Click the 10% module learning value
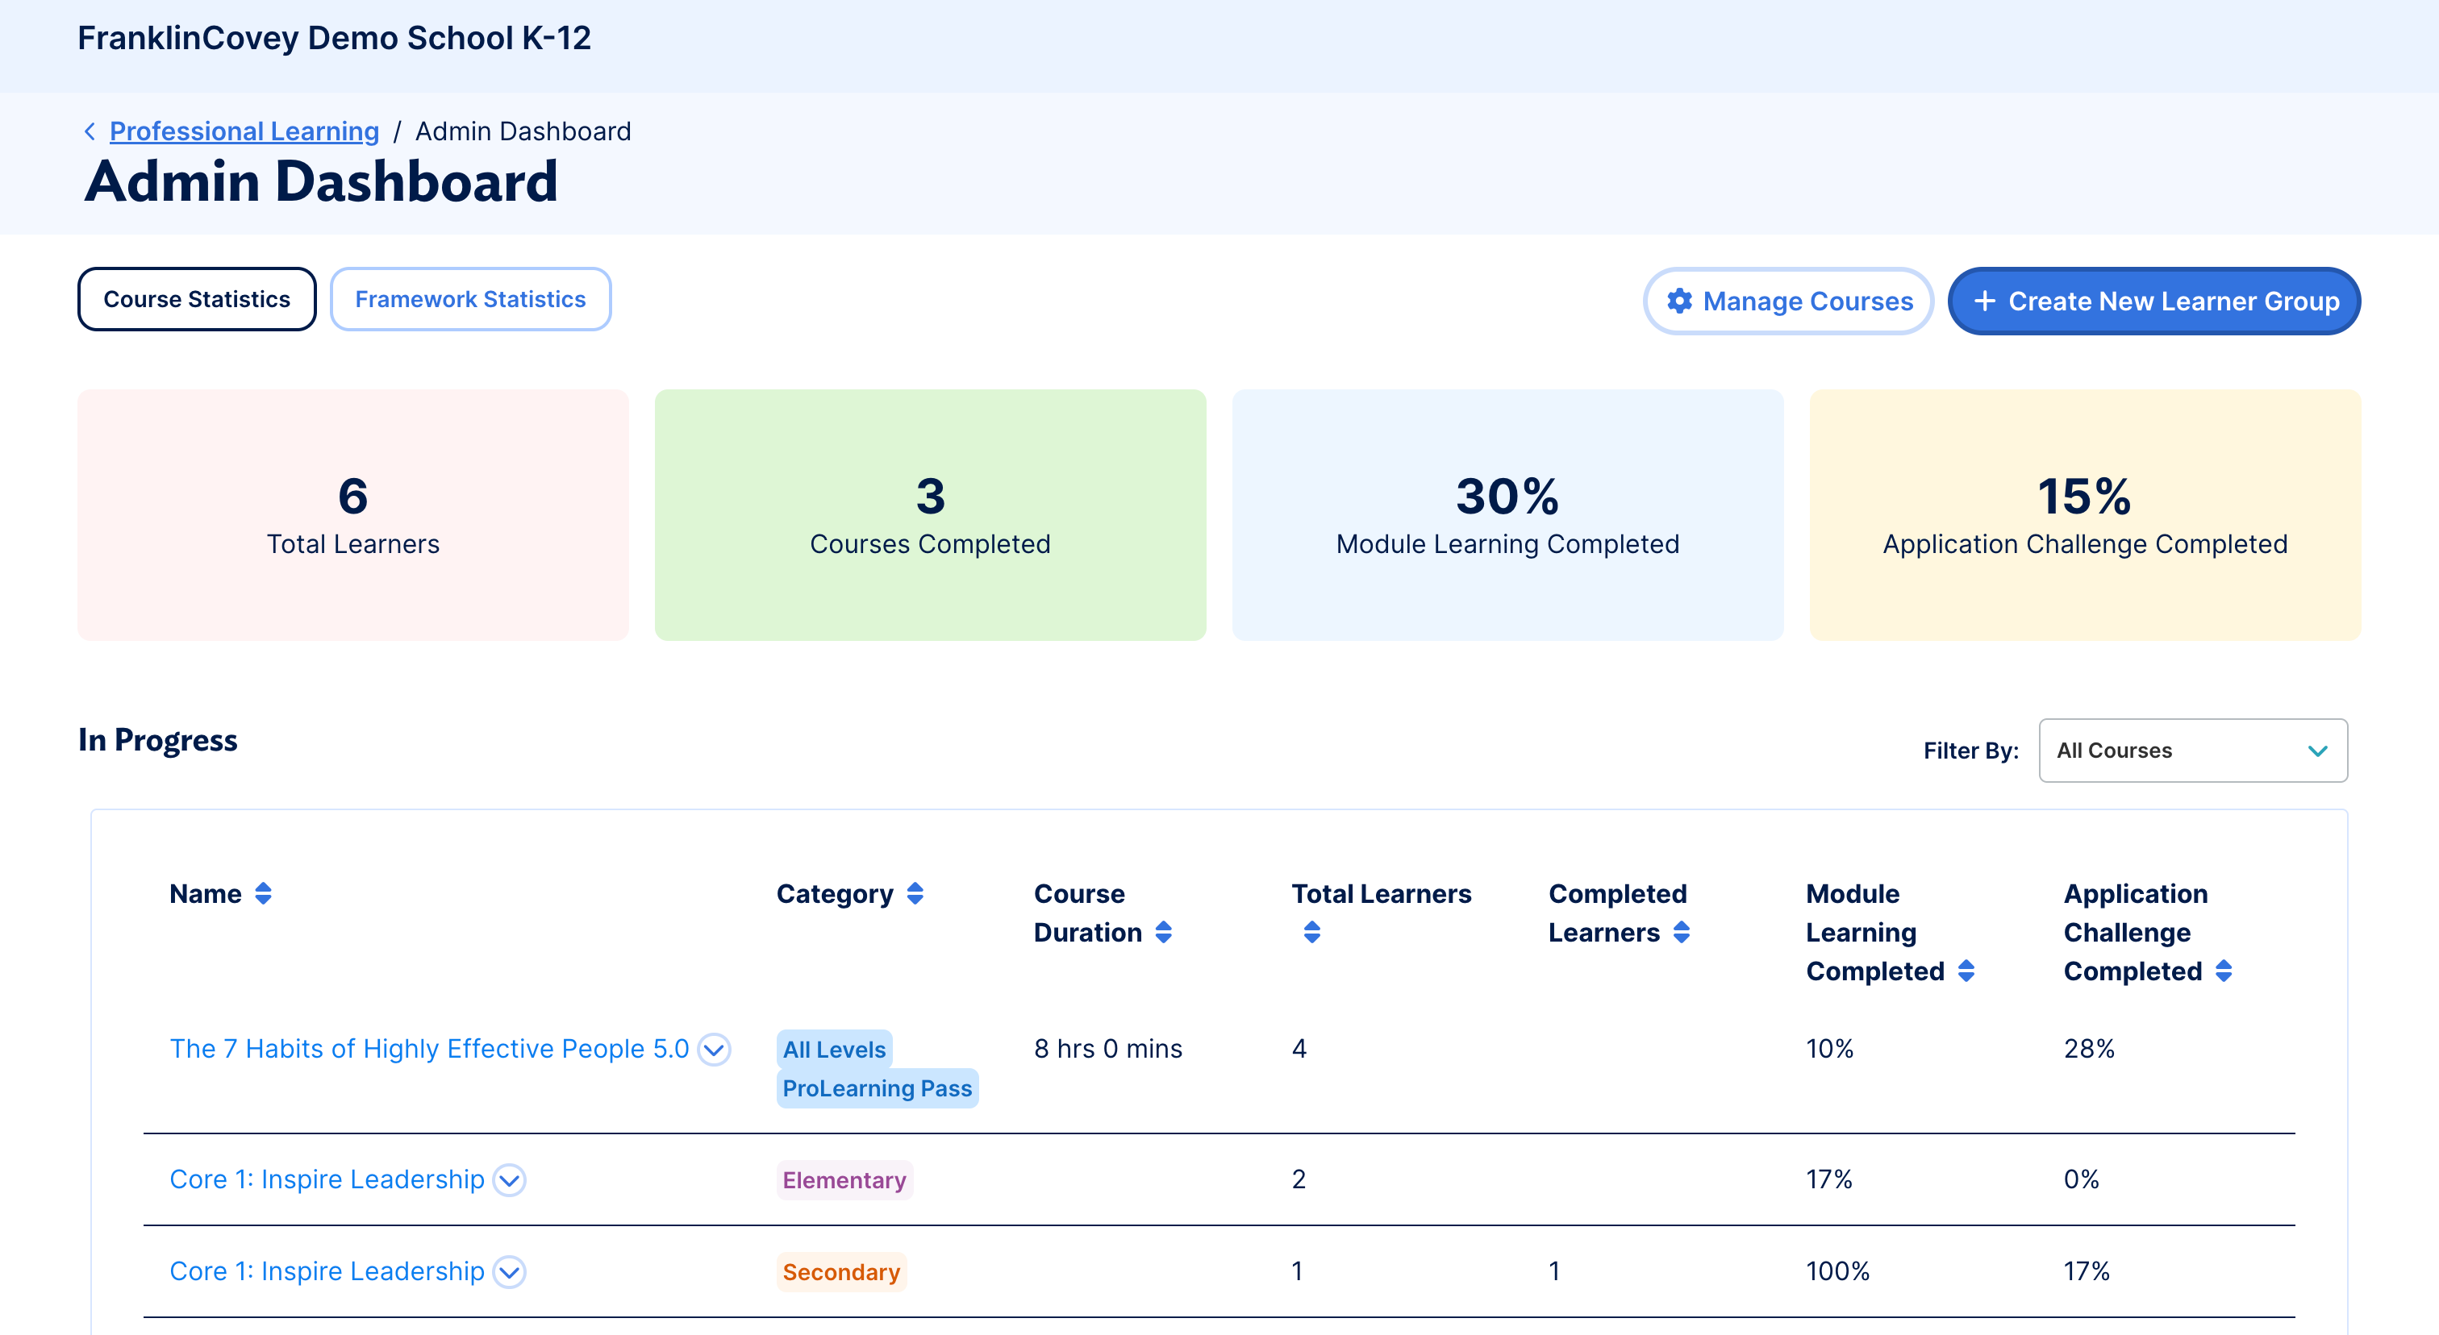The image size is (2439, 1335). [x=1830, y=1048]
